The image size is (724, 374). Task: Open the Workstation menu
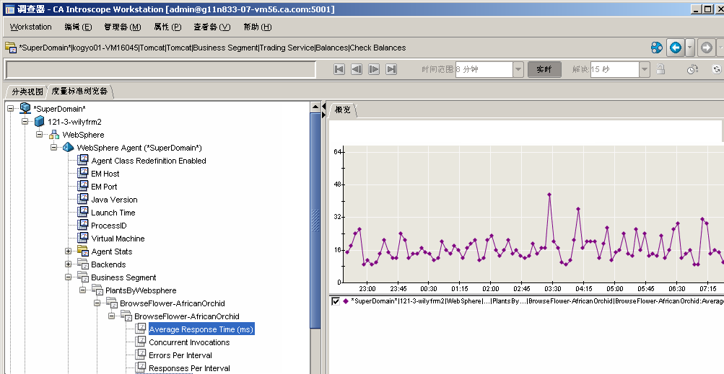[x=31, y=27]
